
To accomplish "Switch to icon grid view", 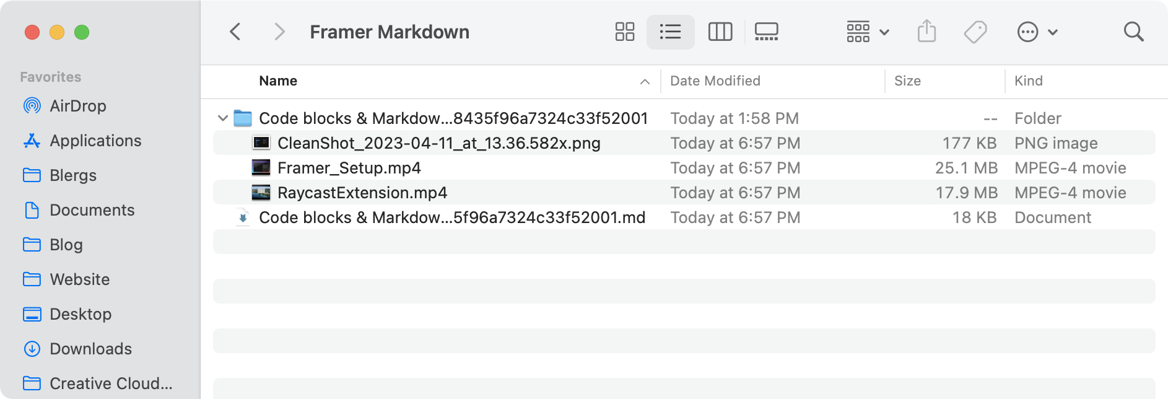I will click(x=624, y=32).
